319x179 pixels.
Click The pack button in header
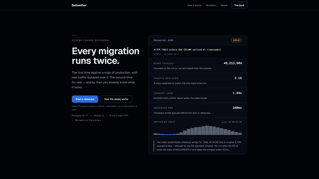(239, 5)
